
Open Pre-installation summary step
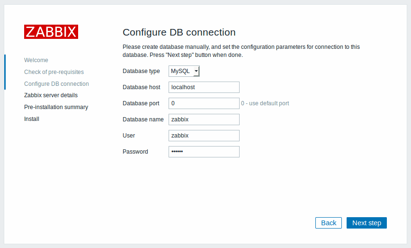pyautogui.click(x=56, y=107)
